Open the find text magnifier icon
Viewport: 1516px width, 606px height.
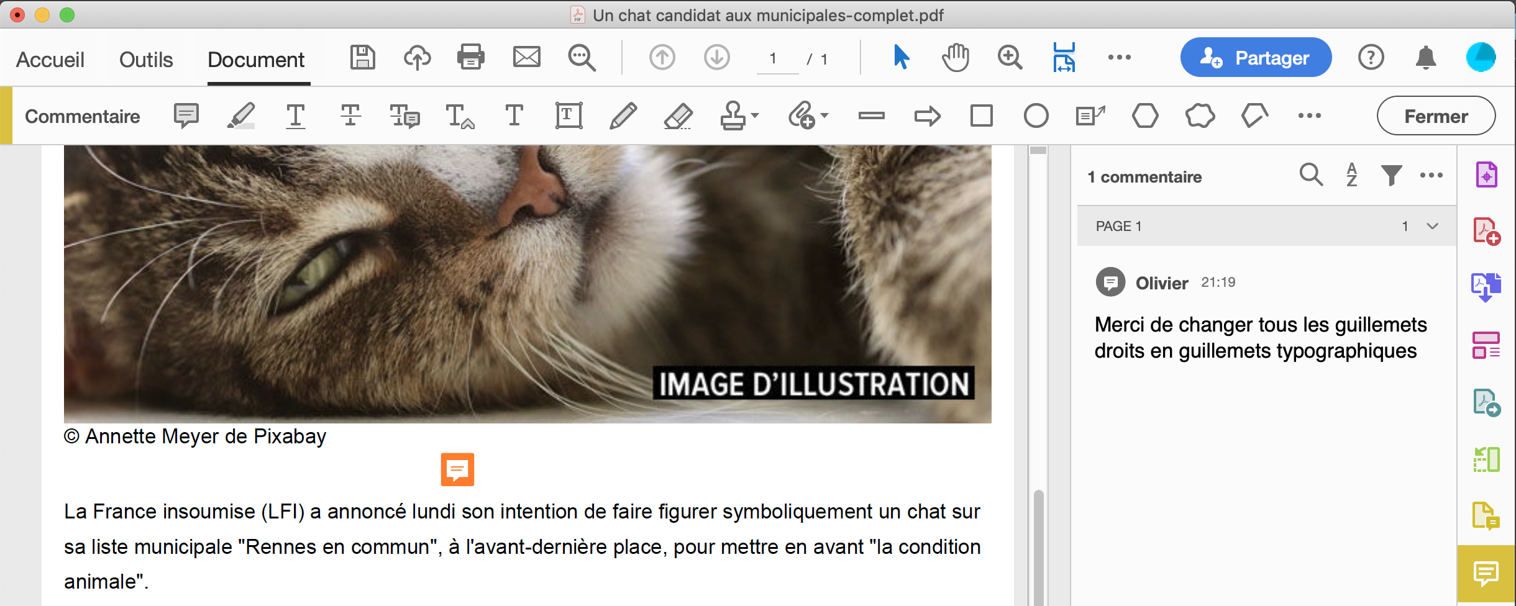click(582, 58)
